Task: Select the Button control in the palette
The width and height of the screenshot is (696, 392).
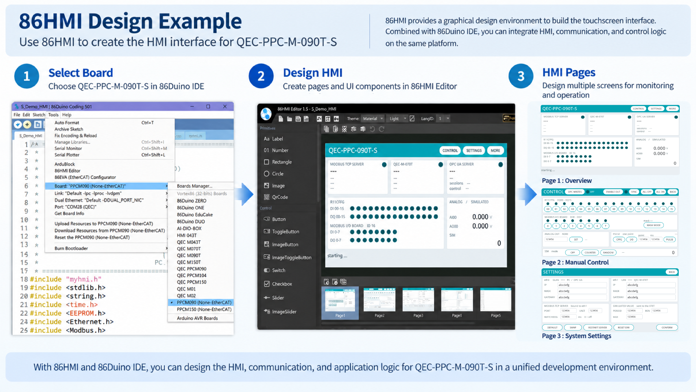Action: tap(275, 219)
